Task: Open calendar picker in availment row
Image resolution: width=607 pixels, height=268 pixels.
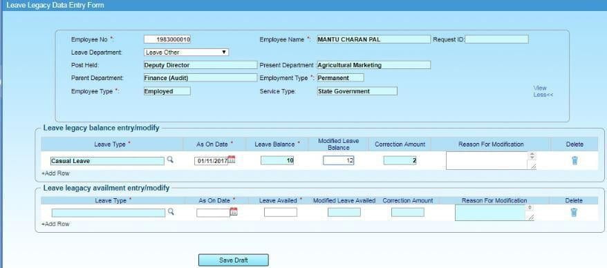Action: click(x=234, y=211)
